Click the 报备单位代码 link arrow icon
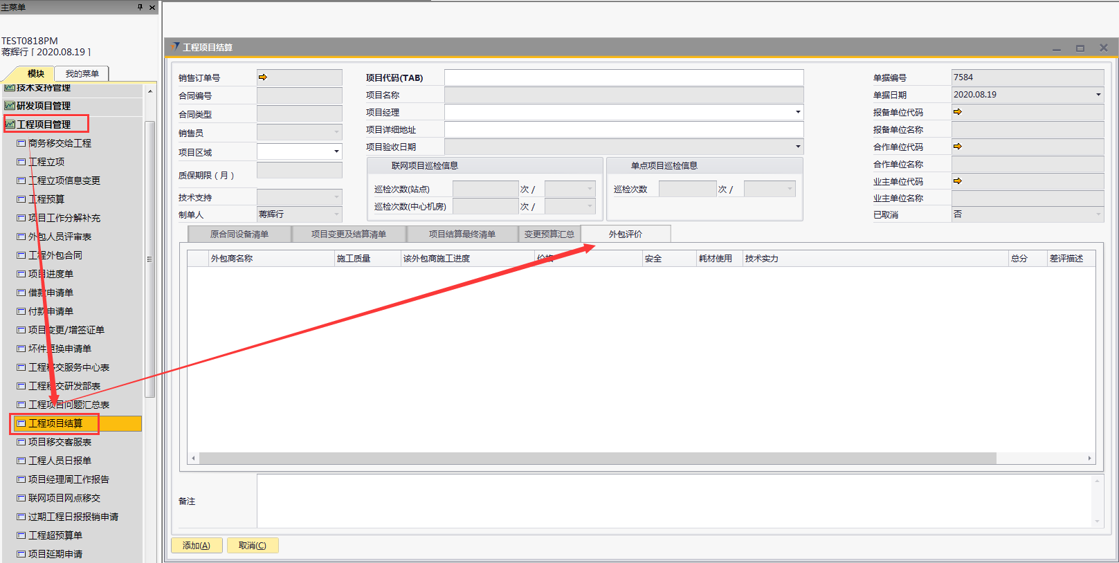 pyautogui.click(x=958, y=112)
